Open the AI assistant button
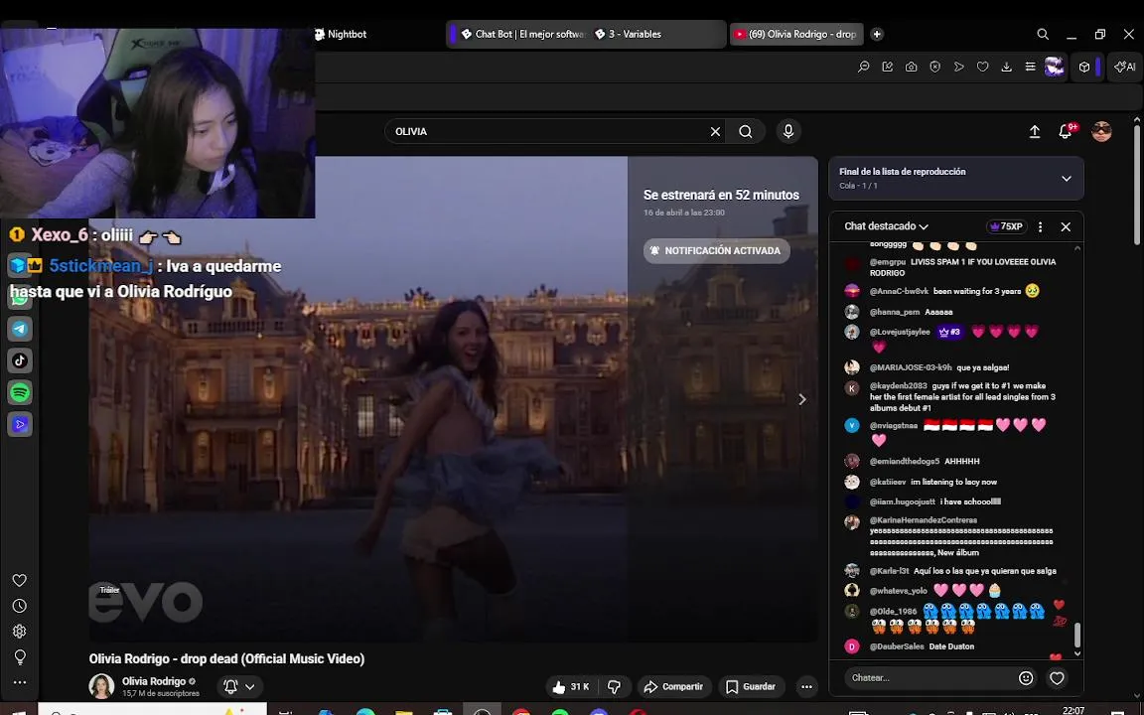Image resolution: width=1144 pixels, height=715 pixels. pyautogui.click(x=1124, y=67)
